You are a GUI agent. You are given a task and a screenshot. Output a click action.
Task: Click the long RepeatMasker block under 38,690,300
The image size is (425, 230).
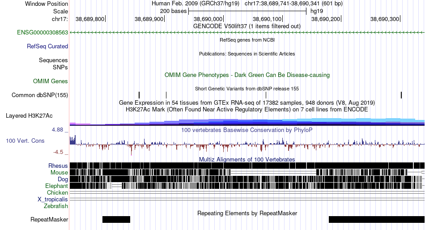coord(377,219)
